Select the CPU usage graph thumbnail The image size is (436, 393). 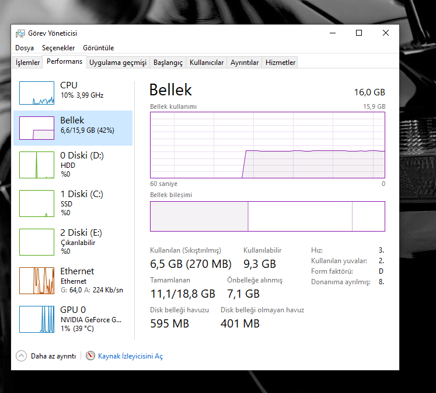37,93
